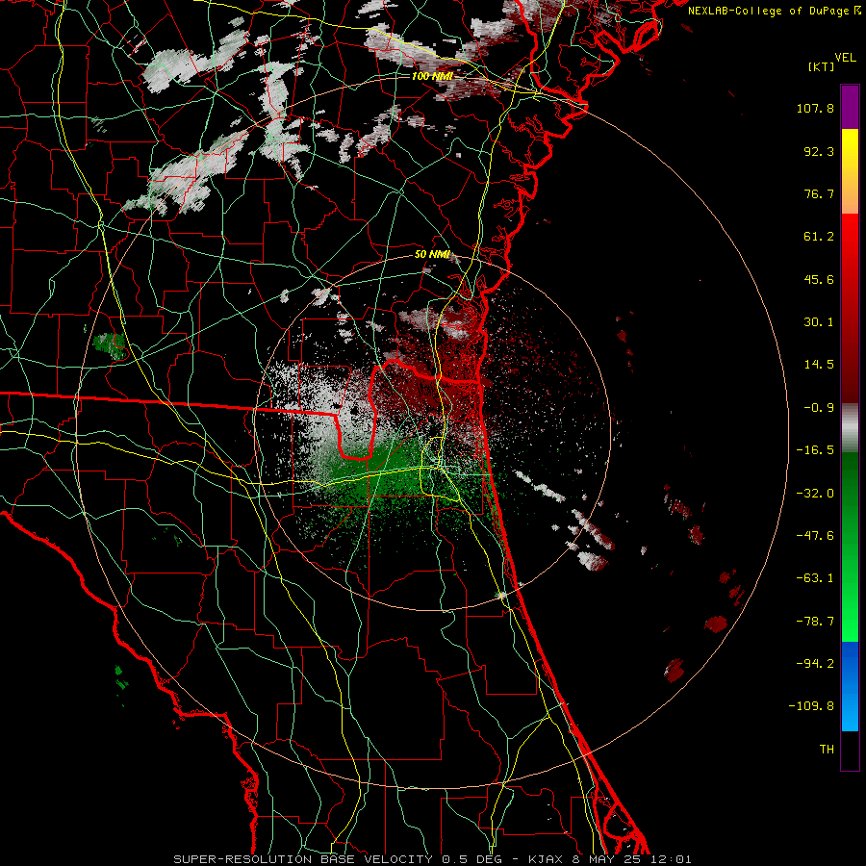Image resolution: width=866 pixels, height=866 pixels.
Task: Click the 50 NMI range ring label
Action: (x=432, y=255)
